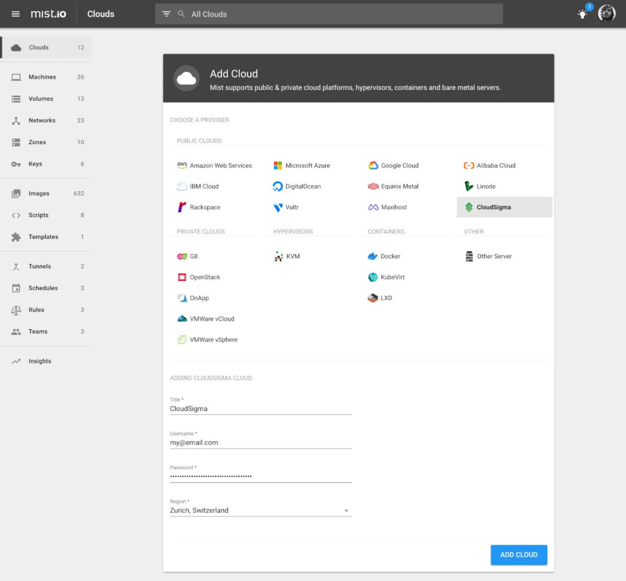Select the Docker container provider
The image size is (626, 581).
coord(390,256)
